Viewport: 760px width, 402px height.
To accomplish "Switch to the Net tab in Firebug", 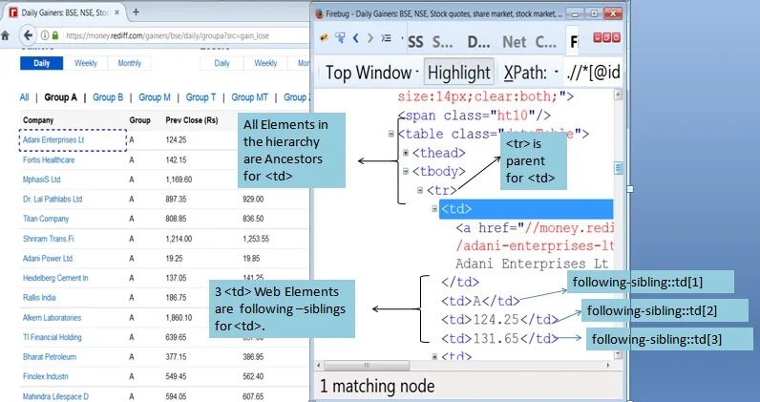I will 515,42.
